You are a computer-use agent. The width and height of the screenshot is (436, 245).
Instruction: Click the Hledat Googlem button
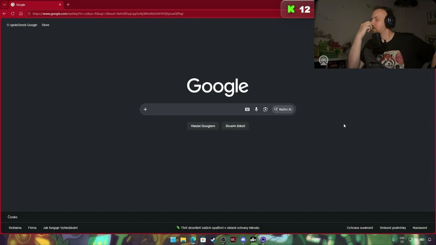(203, 126)
